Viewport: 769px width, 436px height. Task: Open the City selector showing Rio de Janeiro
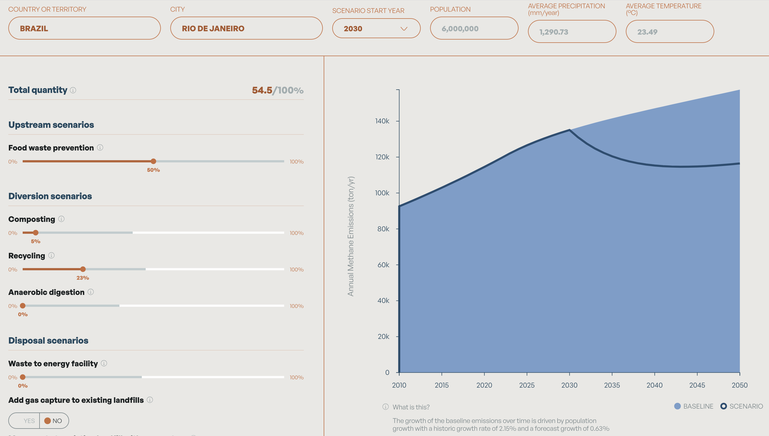pos(246,28)
